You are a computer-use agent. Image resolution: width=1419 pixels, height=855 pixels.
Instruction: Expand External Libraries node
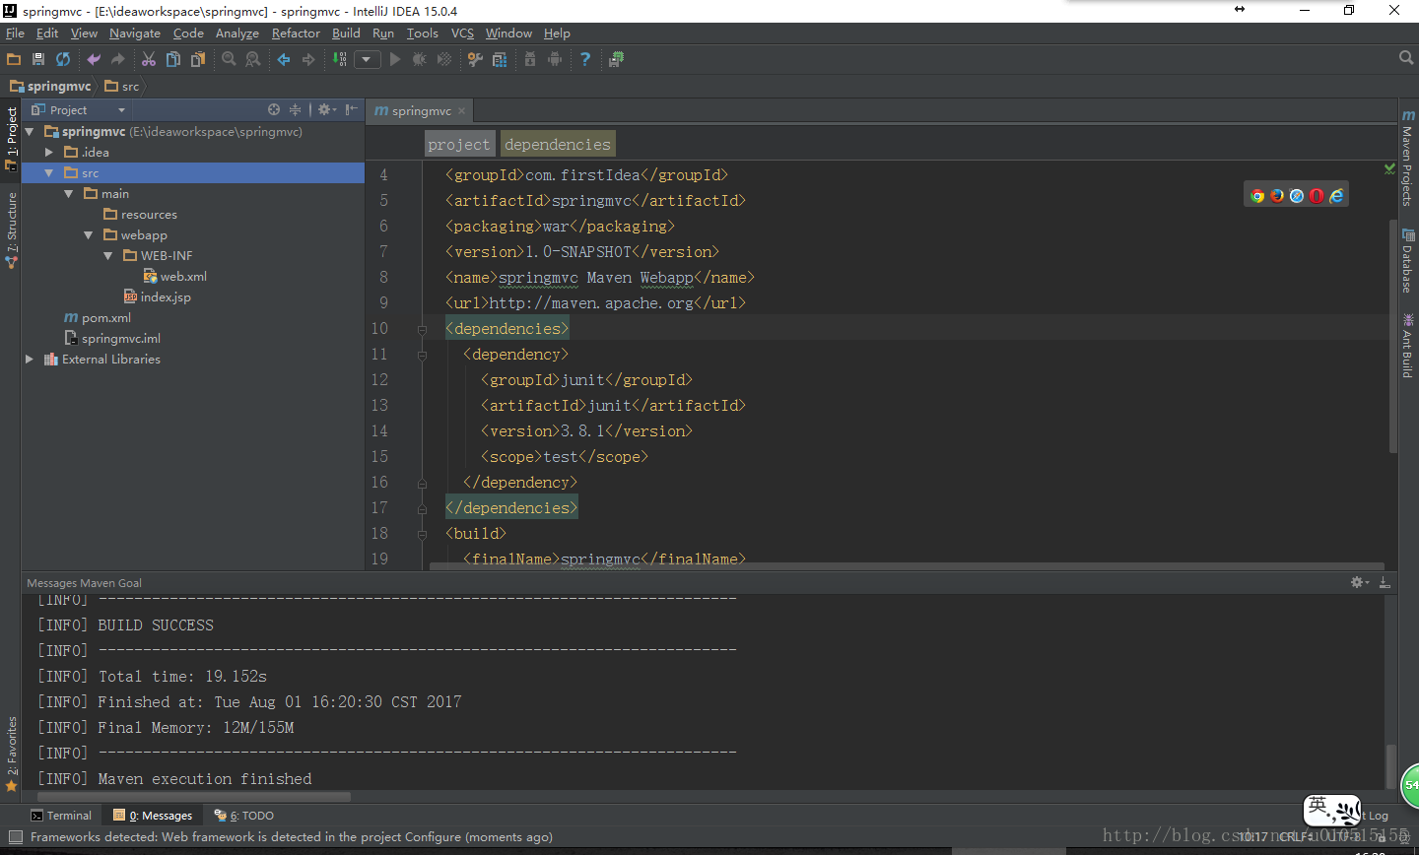[x=30, y=359]
